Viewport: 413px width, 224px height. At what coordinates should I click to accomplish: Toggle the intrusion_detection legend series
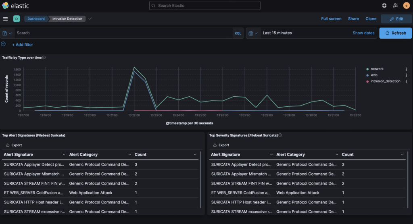coord(385,81)
